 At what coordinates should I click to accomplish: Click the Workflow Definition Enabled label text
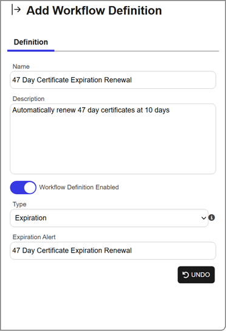(79, 187)
